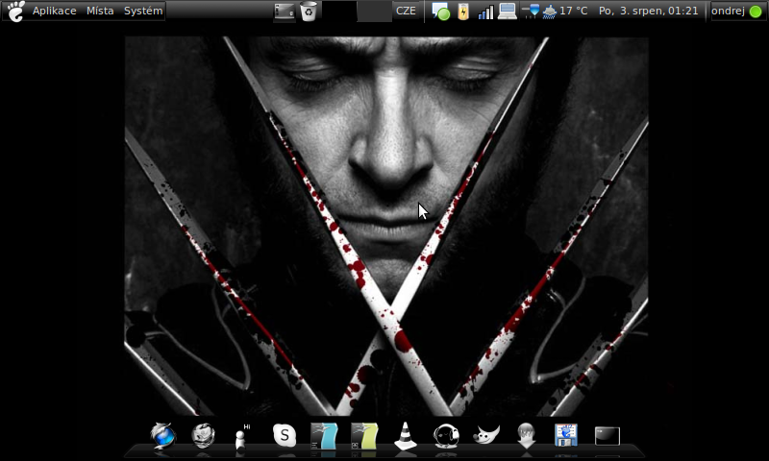Launch VLC media player cone icon

tap(406, 435)
